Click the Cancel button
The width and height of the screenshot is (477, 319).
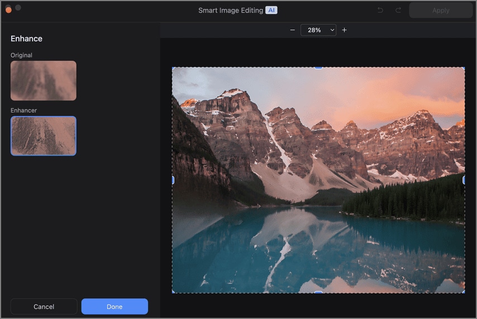tap(44, 307)
